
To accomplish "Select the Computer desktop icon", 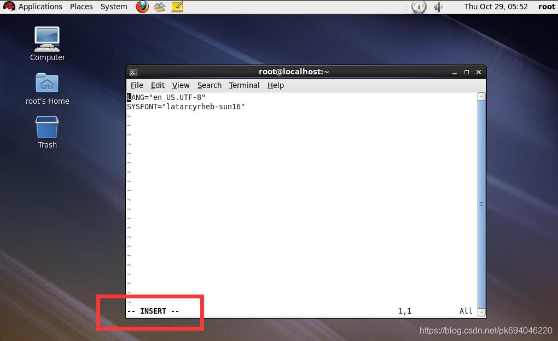I will pyautogui.click(x=48, y=44).
